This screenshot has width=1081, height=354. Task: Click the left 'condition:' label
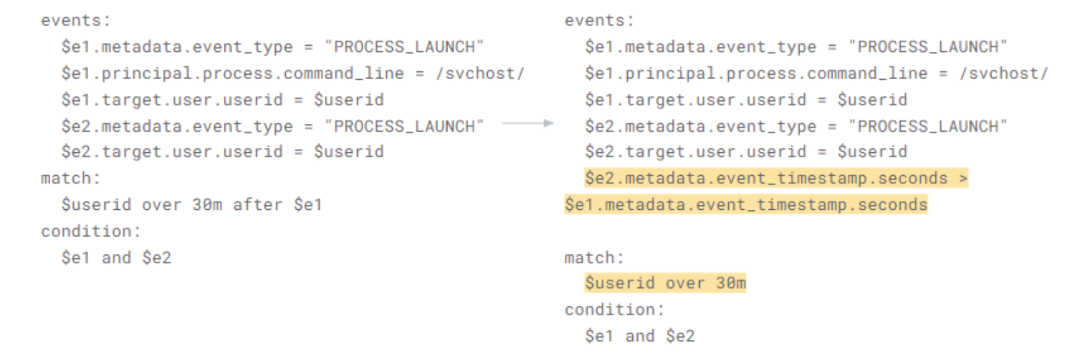click(91, 231)
